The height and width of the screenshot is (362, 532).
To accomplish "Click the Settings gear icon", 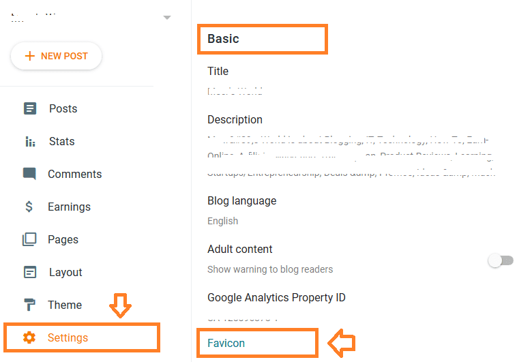I will 29,337.
